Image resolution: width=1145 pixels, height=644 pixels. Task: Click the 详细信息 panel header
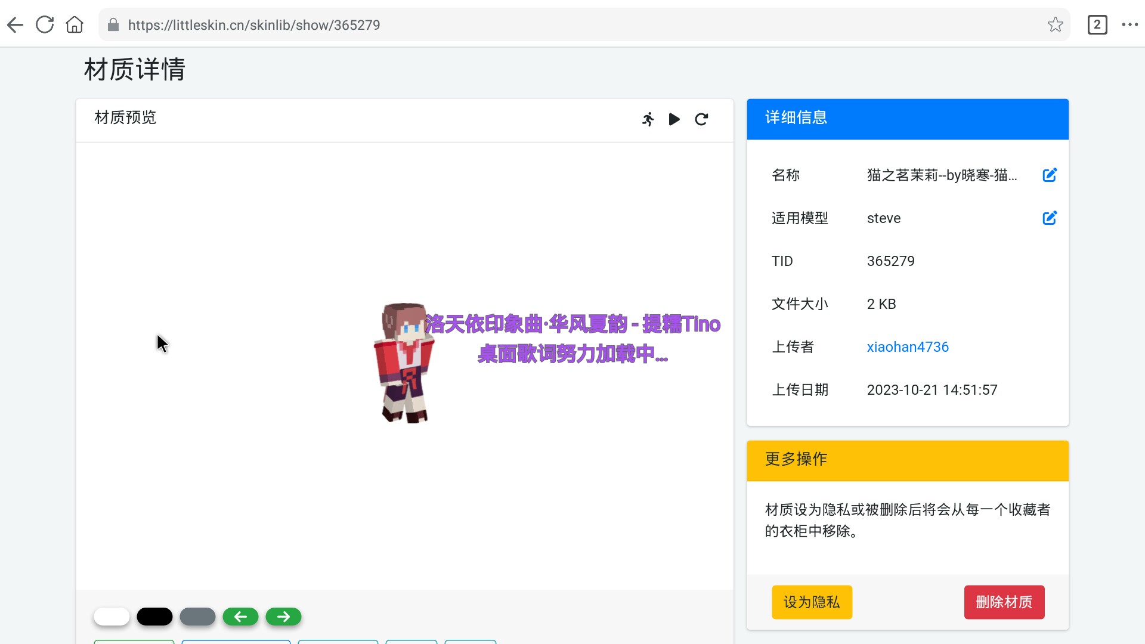(908, 119)
